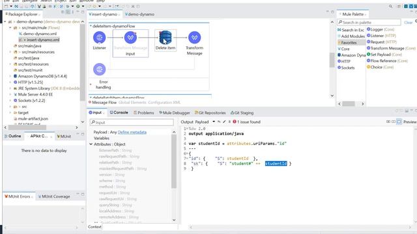
Task: Pick Listener (HTTP) from the Mule Palette
Action: pos(381,36)
